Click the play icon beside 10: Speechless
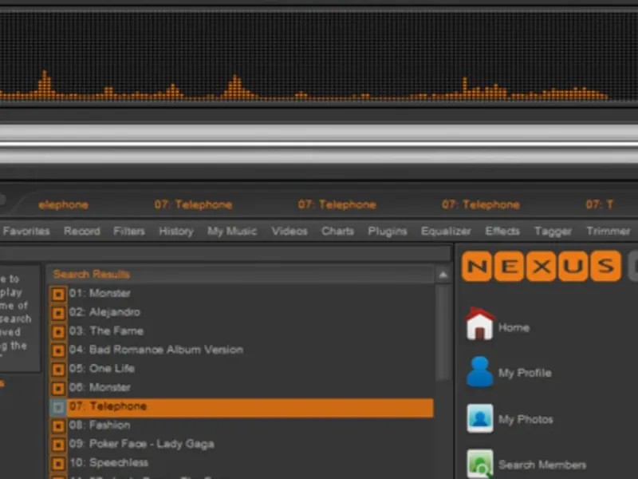This screenshot has width=638, height=479. pos(58,463)
